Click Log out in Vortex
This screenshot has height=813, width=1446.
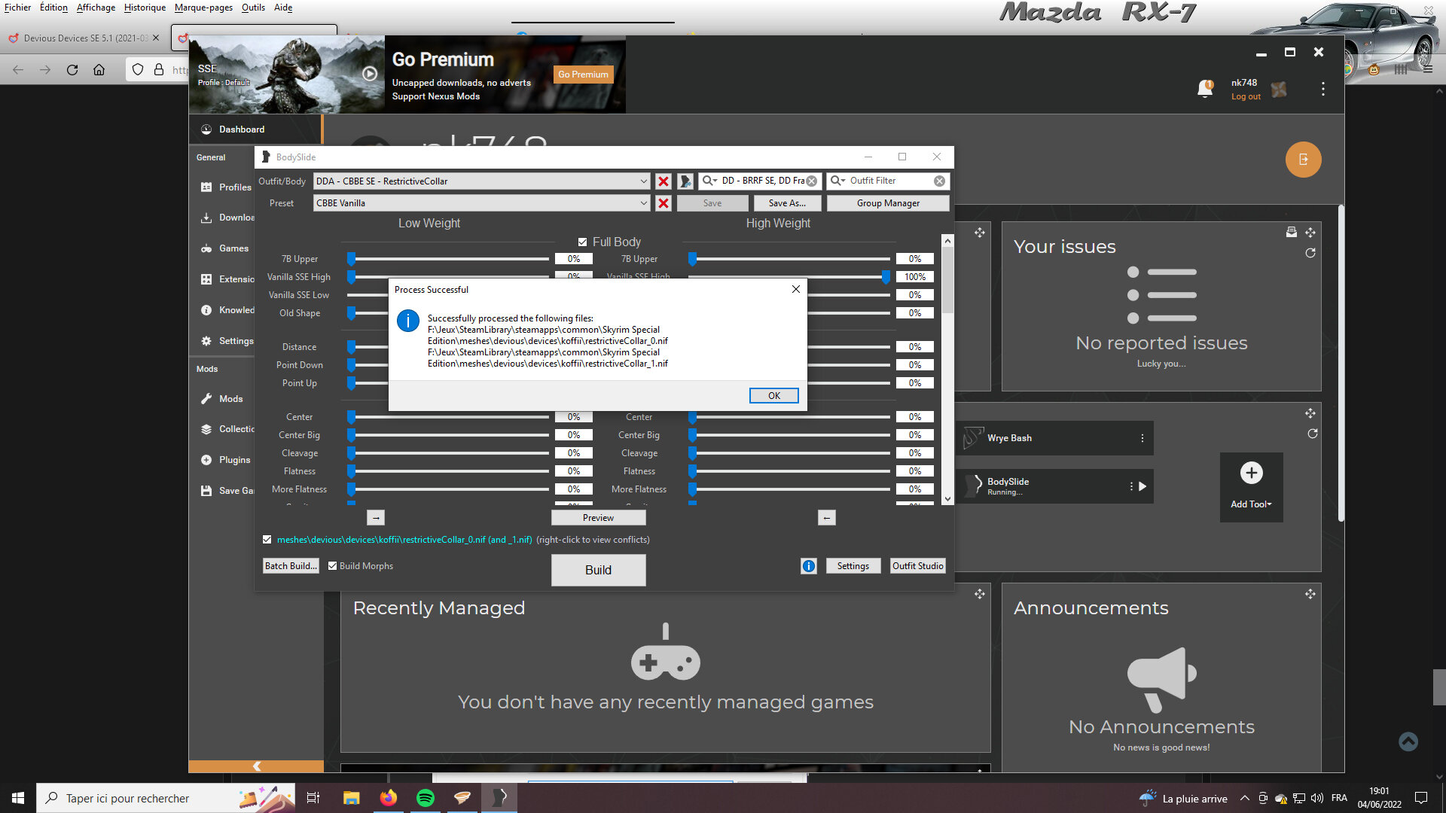(1246, 97)
